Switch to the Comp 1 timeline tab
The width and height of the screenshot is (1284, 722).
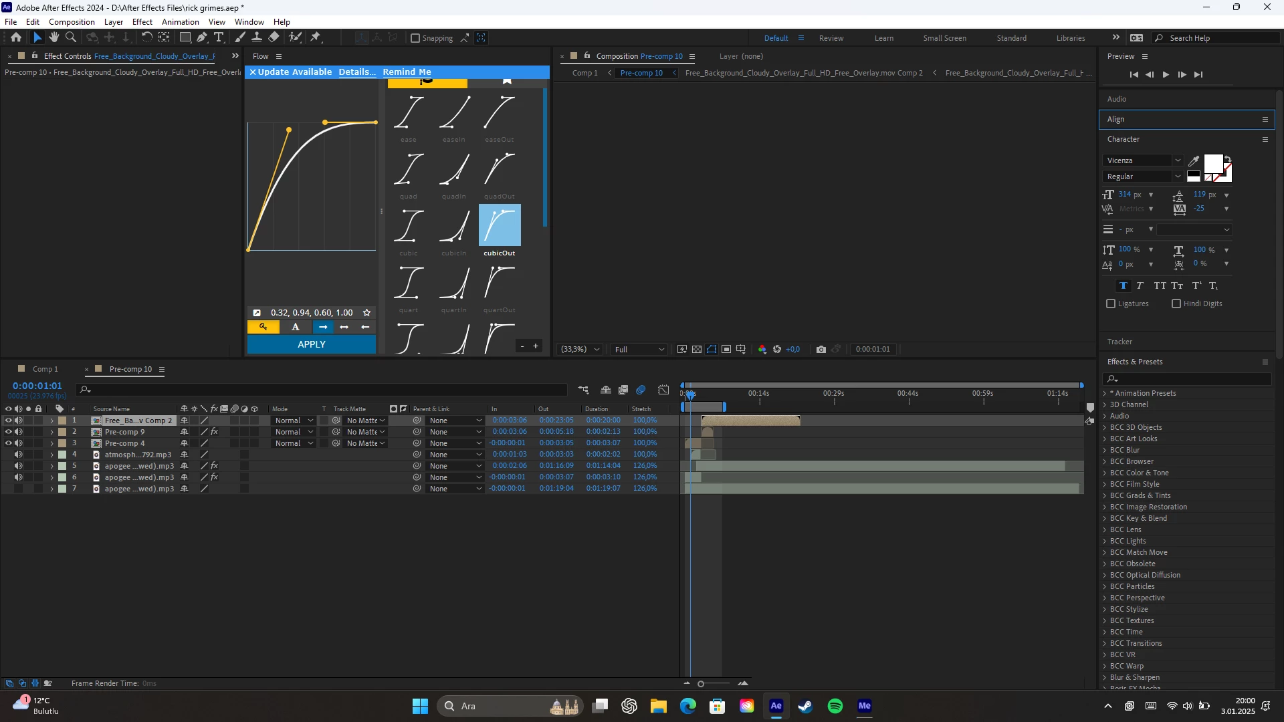click(45, 369)
